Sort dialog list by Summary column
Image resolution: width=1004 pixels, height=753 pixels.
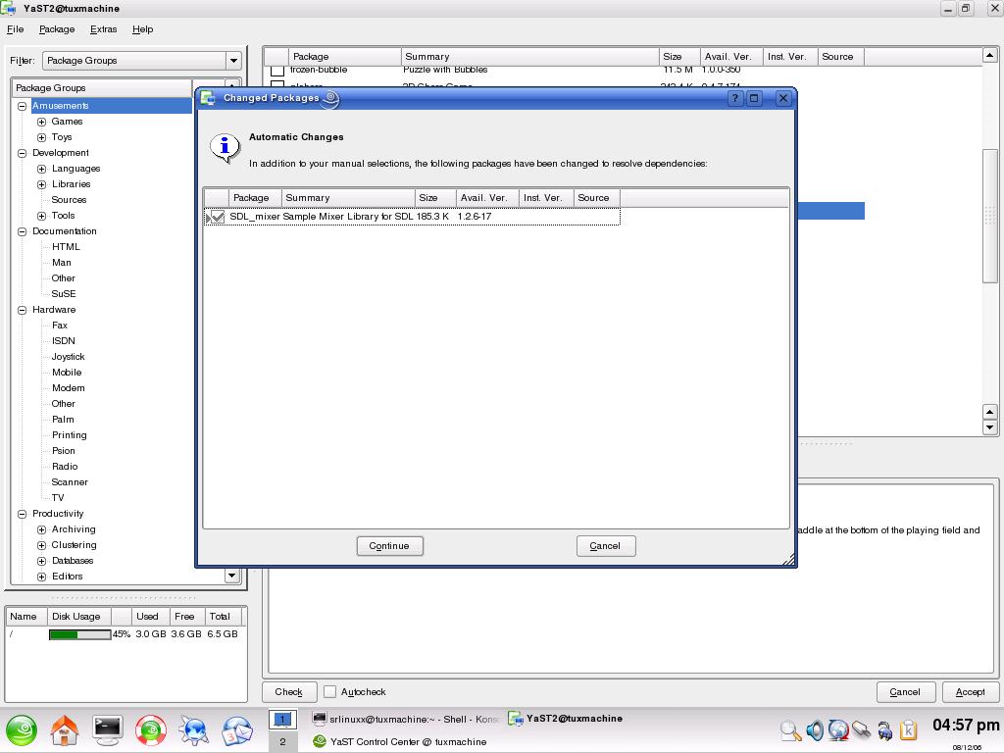point(348,198)
